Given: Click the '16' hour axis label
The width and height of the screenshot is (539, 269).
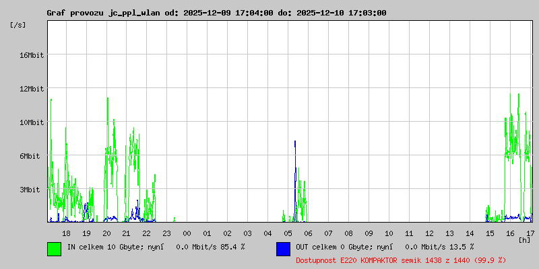Looking at the screenshot, I should tap(510, 233).
